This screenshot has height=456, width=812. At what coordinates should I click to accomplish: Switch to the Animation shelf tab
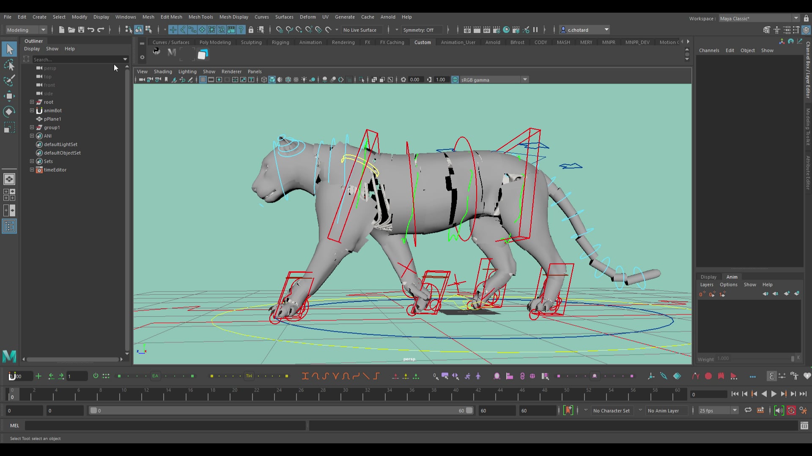coord(310,42)
